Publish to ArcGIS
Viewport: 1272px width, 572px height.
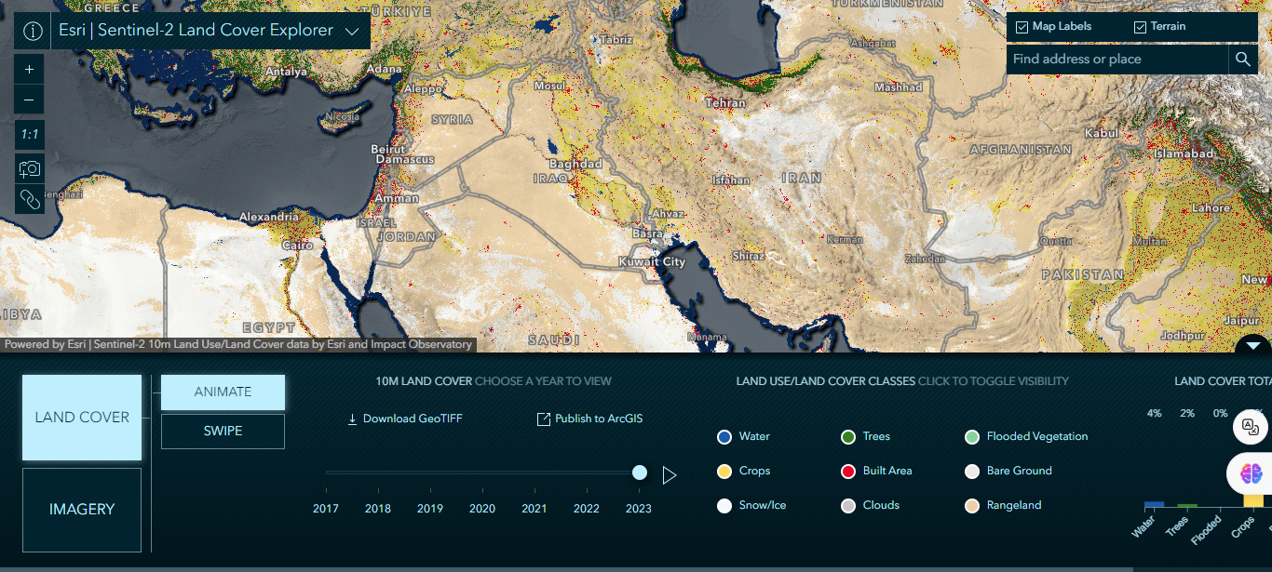589,419
